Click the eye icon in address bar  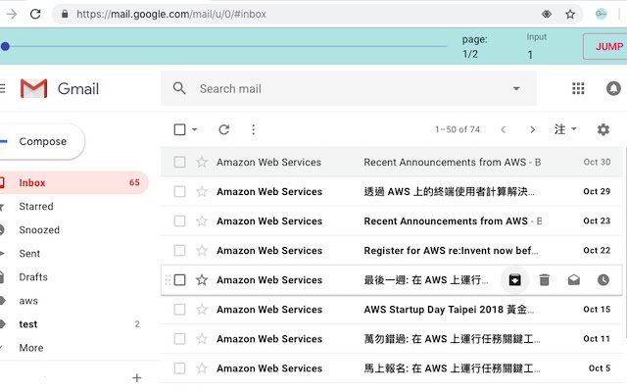pos(547,14)
